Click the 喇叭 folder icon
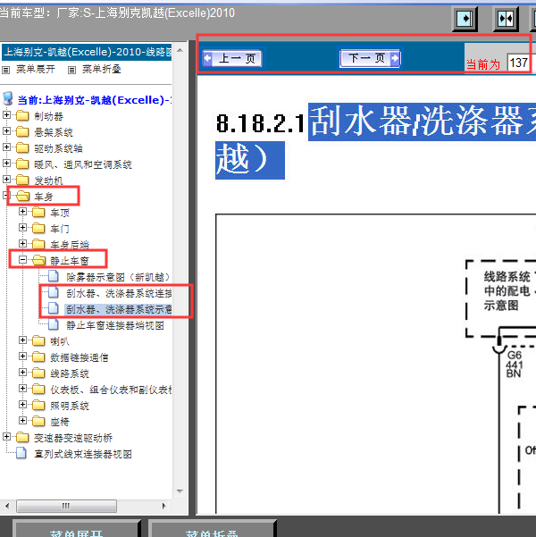 (38, 341)
